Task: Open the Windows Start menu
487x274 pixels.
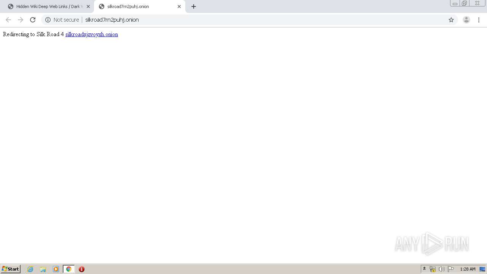Action: click(11, 269)
